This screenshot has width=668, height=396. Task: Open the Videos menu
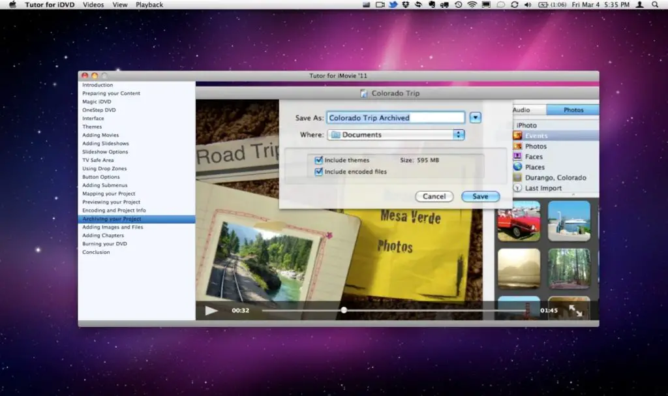[93, 5]
